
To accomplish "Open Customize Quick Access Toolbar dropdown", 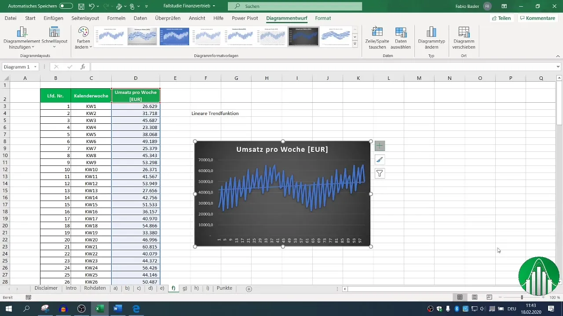I will tap(146, 7).
